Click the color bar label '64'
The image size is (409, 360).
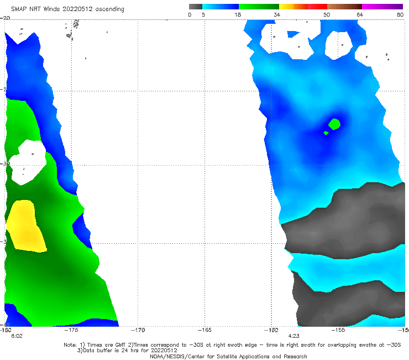pyautogui.click(x=360, y=14)
